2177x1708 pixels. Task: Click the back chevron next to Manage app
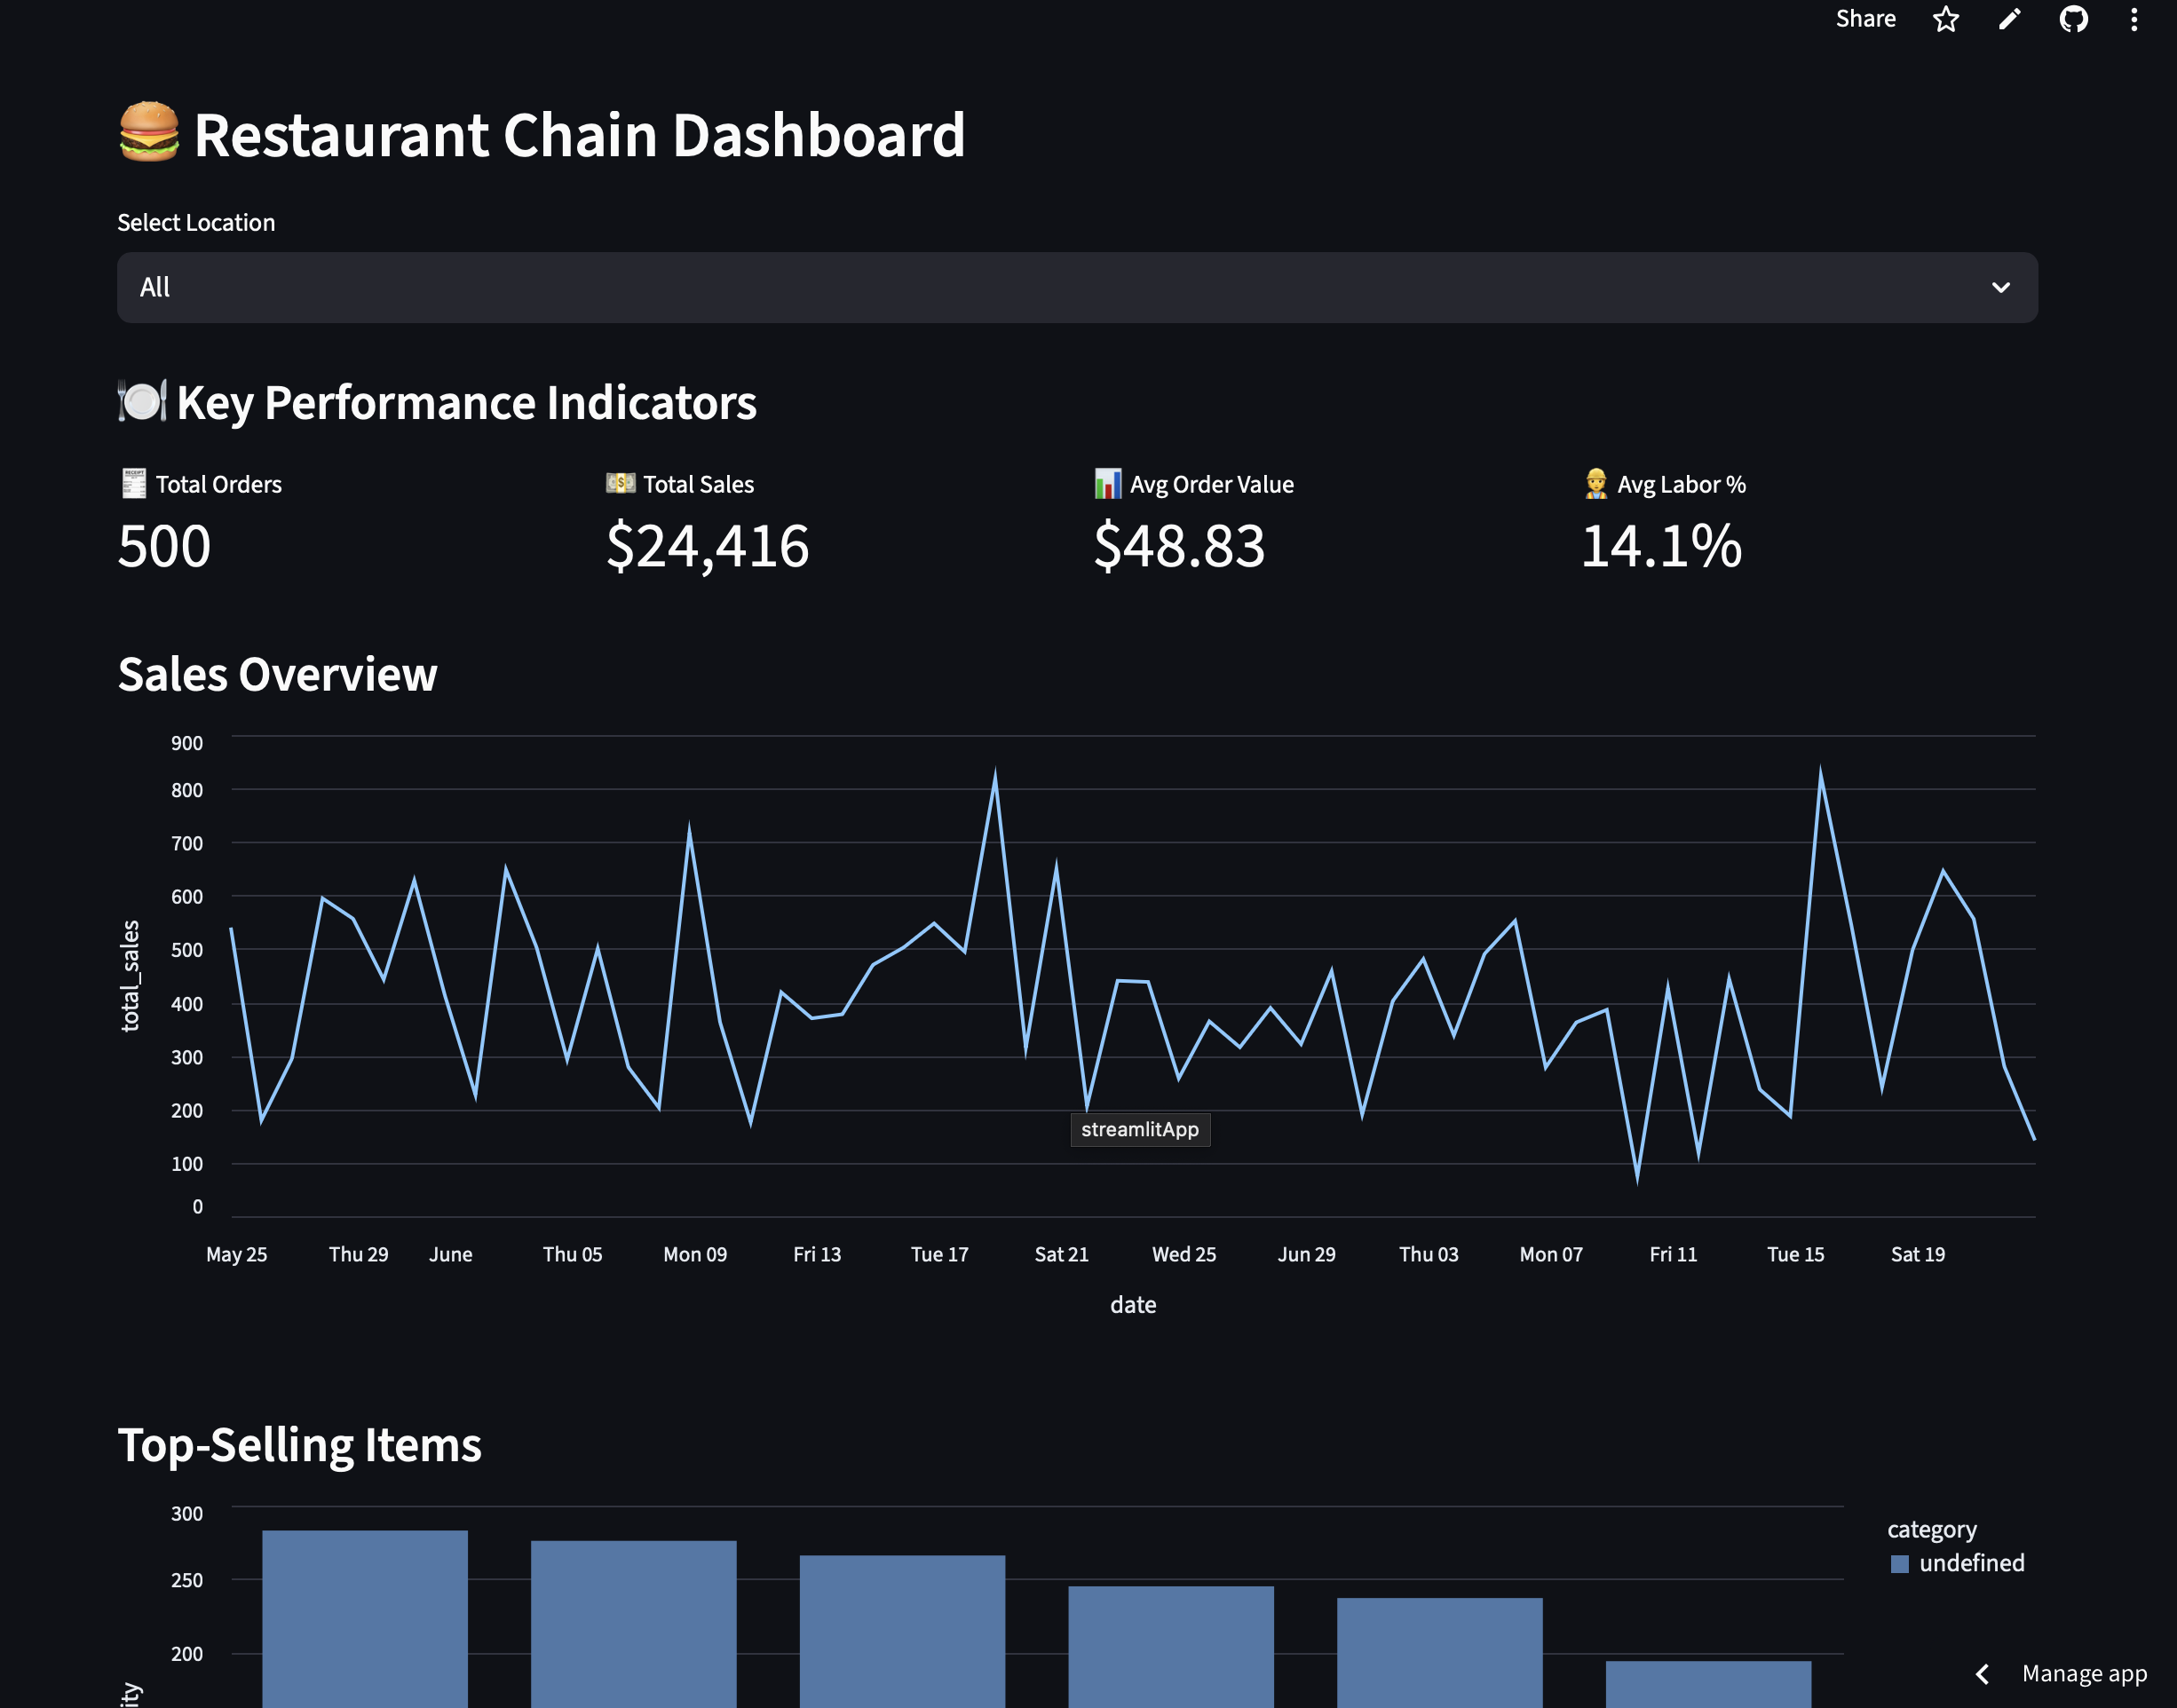pyautogui.click(x=1981, y=1674)
